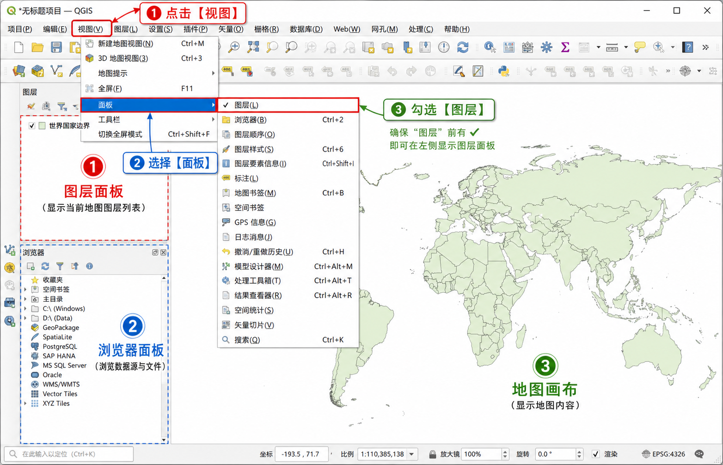This screenshot has height=465, width=723.
Task: Click the Identify Features icon
Action: tap(490, 47)
